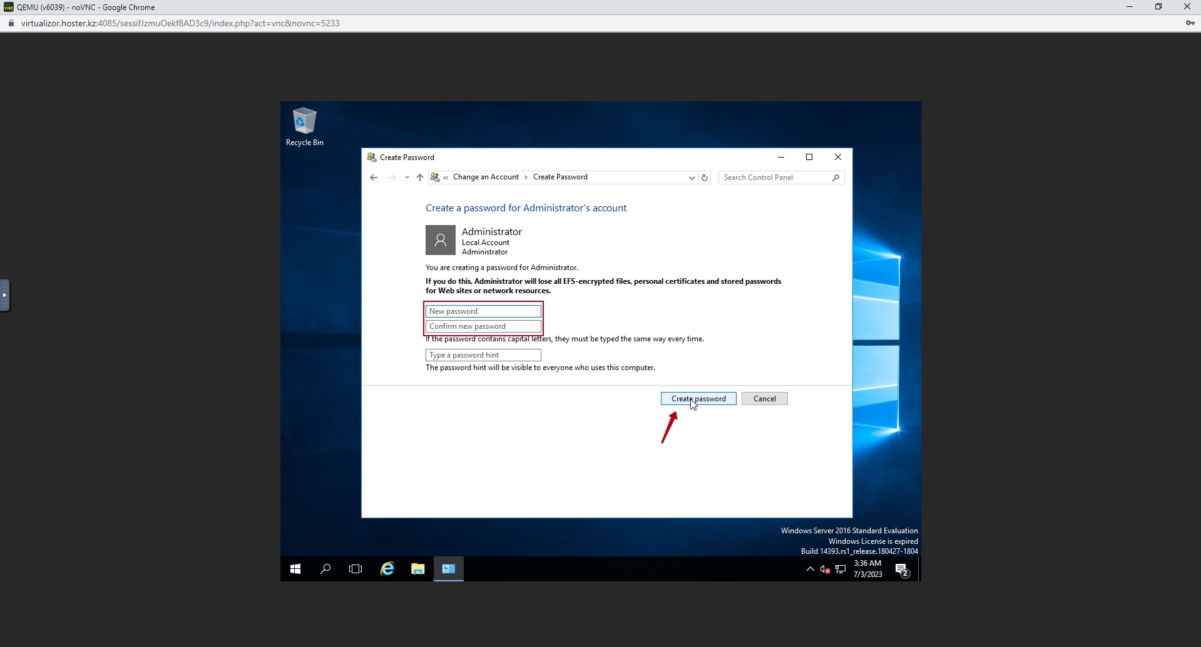Screen dimensions: 1201x647
Task: Open the clock showing 3:36 AM
Action: pyautogui.click(x=867, y=569)
